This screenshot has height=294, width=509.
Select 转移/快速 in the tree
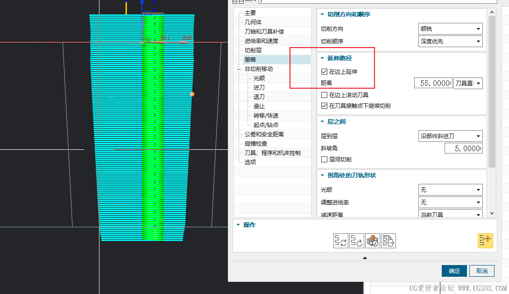[x=266, y=116]
